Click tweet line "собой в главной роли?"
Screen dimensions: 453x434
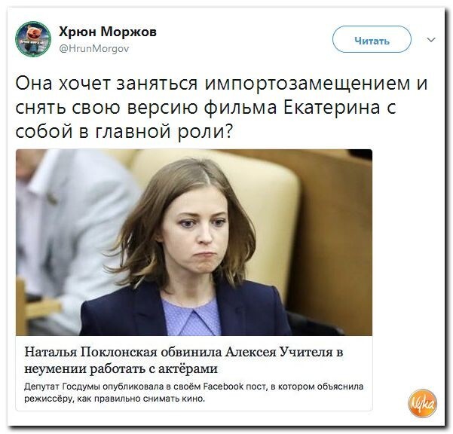[124, 132]
